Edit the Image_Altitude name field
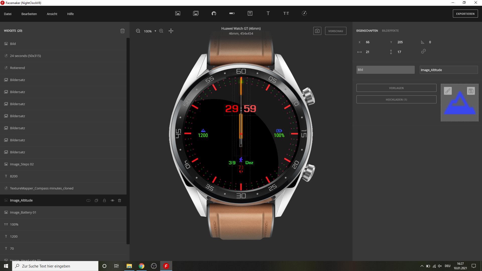 click(x=449, y=70)
